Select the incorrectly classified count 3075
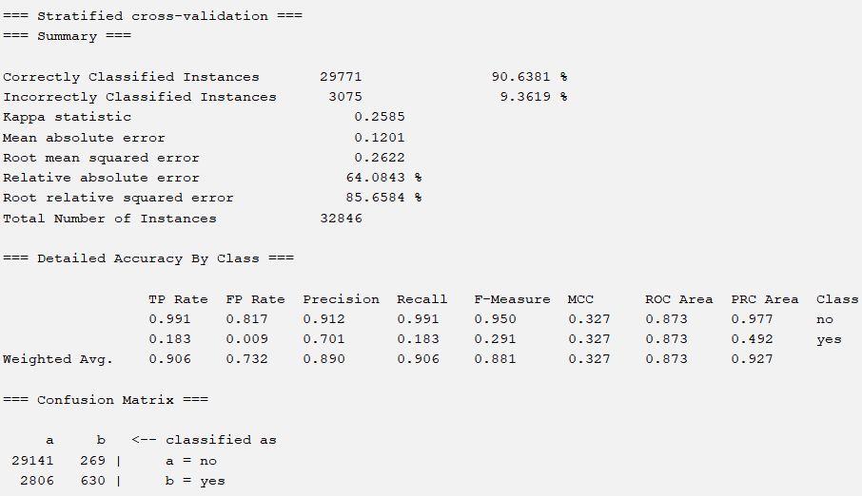This screenshot has width=862, height=496. tap(345, 97)
